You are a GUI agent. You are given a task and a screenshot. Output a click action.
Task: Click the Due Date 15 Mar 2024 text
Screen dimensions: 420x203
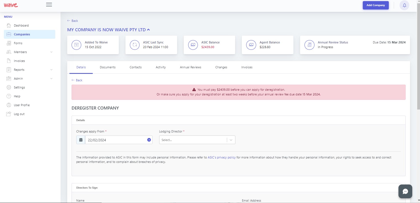coord(389,42)
